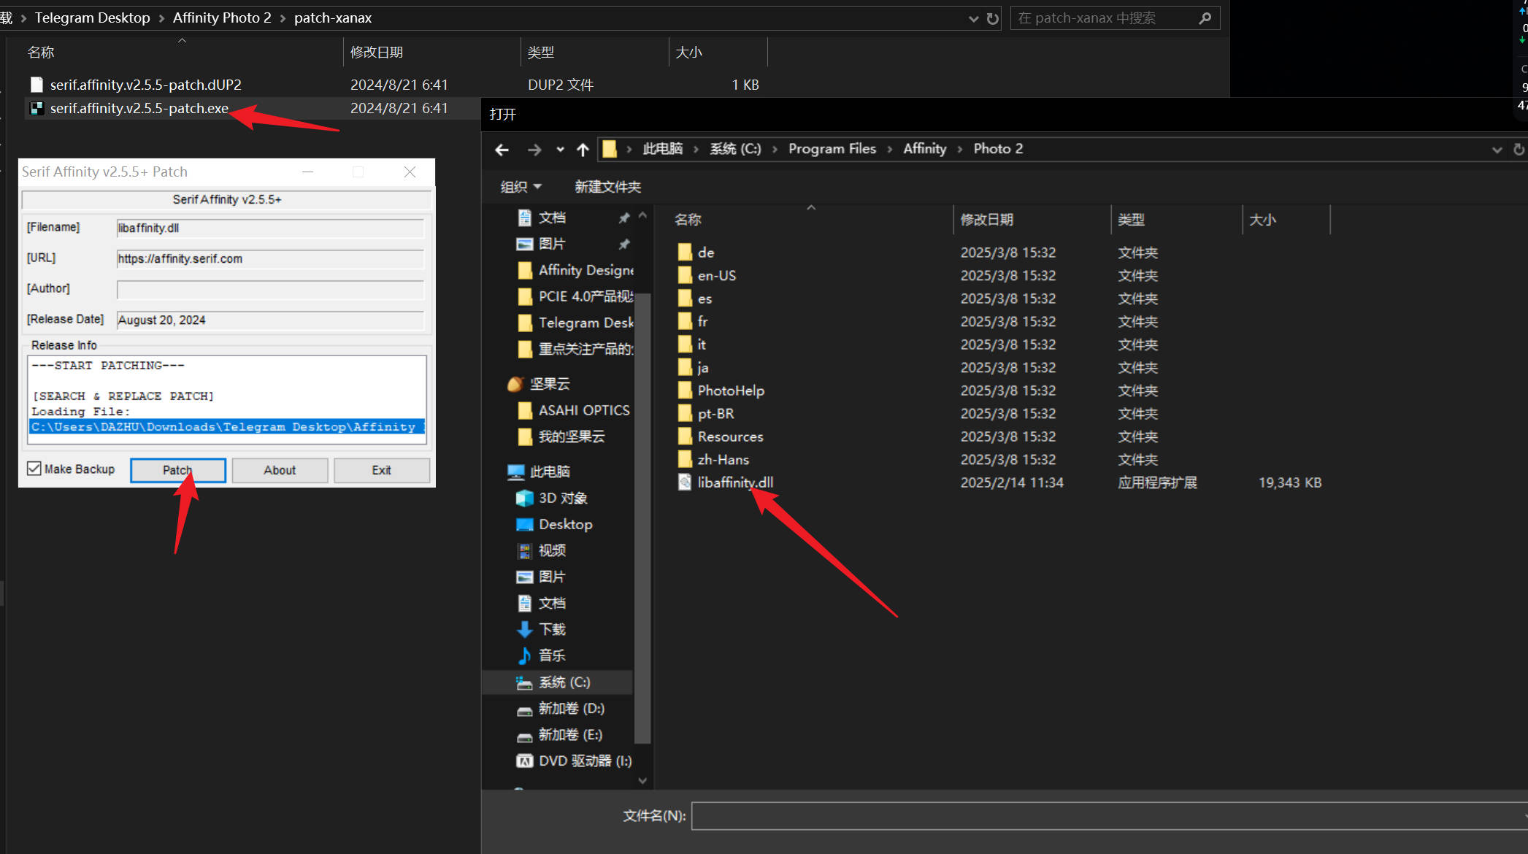The height and width of the screenshot is (854, 1528).
Task: Uncheck the Make Backup checkbox
Action: point(34,468)
